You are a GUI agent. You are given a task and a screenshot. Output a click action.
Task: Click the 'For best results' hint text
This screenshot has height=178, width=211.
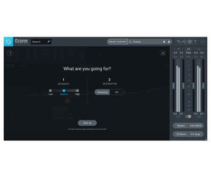(x=87, y=129)
